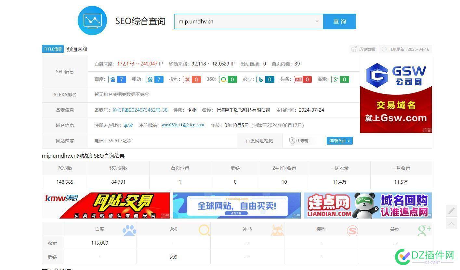This screenshot has width=460, height=270.
Task: Click the 神马 icon in table header
Action: pyautogui.click(x=277, y=230)
